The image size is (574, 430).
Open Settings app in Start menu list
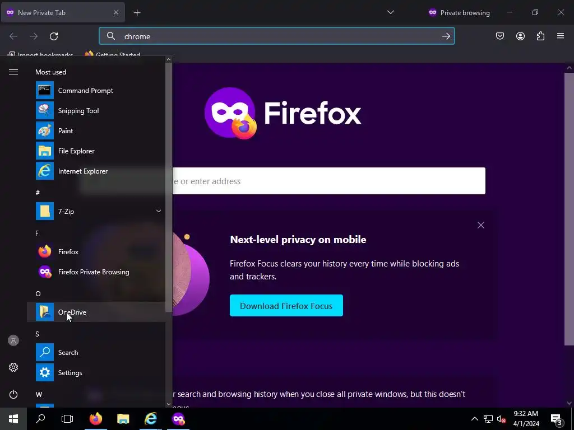(x=96, y=372)
